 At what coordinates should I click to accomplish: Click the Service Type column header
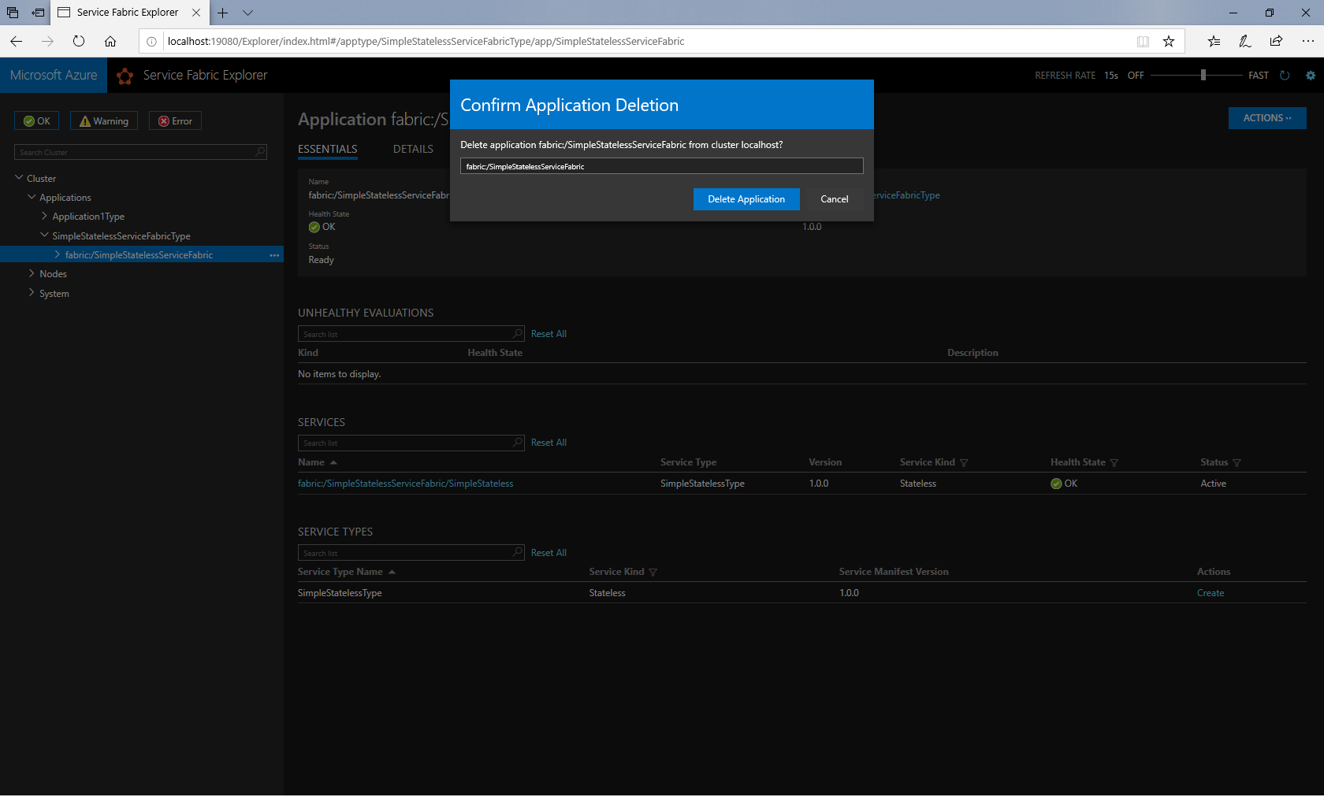[x=688, y=462]
